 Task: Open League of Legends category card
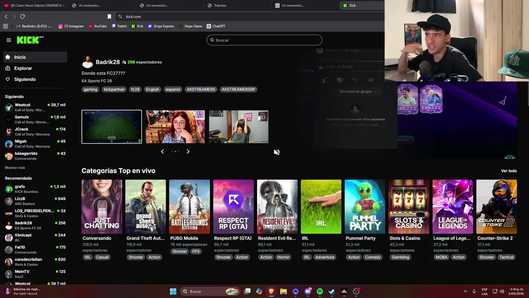point(453,207)
